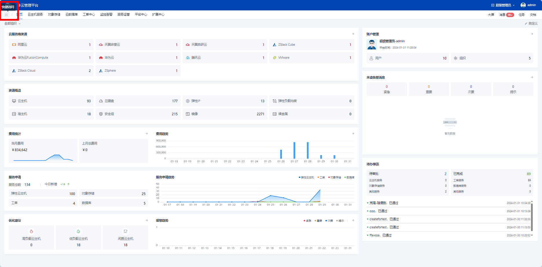The width and height of the screenshot is (542, 267).
Task: Open the 云主机服务 menu
Action: [x=35, y=15]
